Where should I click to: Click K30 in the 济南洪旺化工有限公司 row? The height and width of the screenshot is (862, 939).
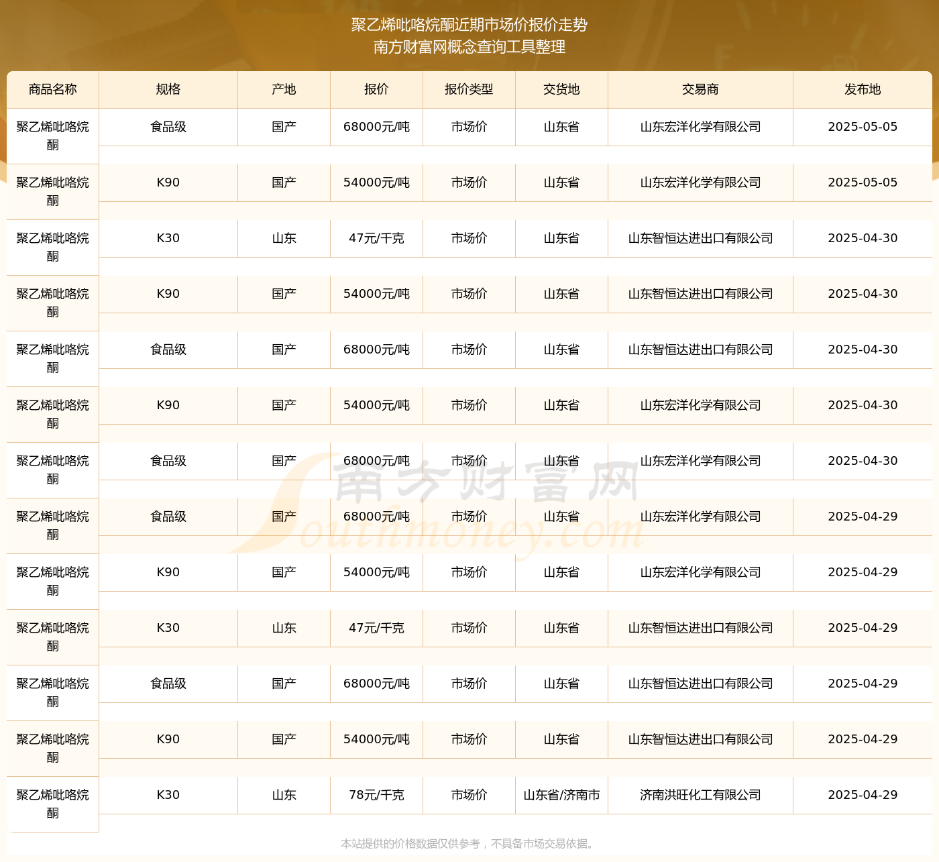click(168, 795)
